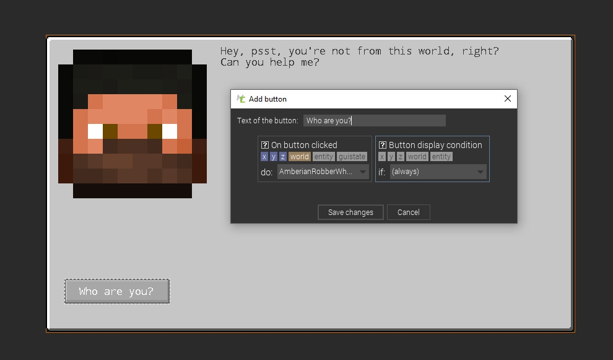
Task: Enable the entity tag under On button clicked
Action: click(x=323, y=156)
